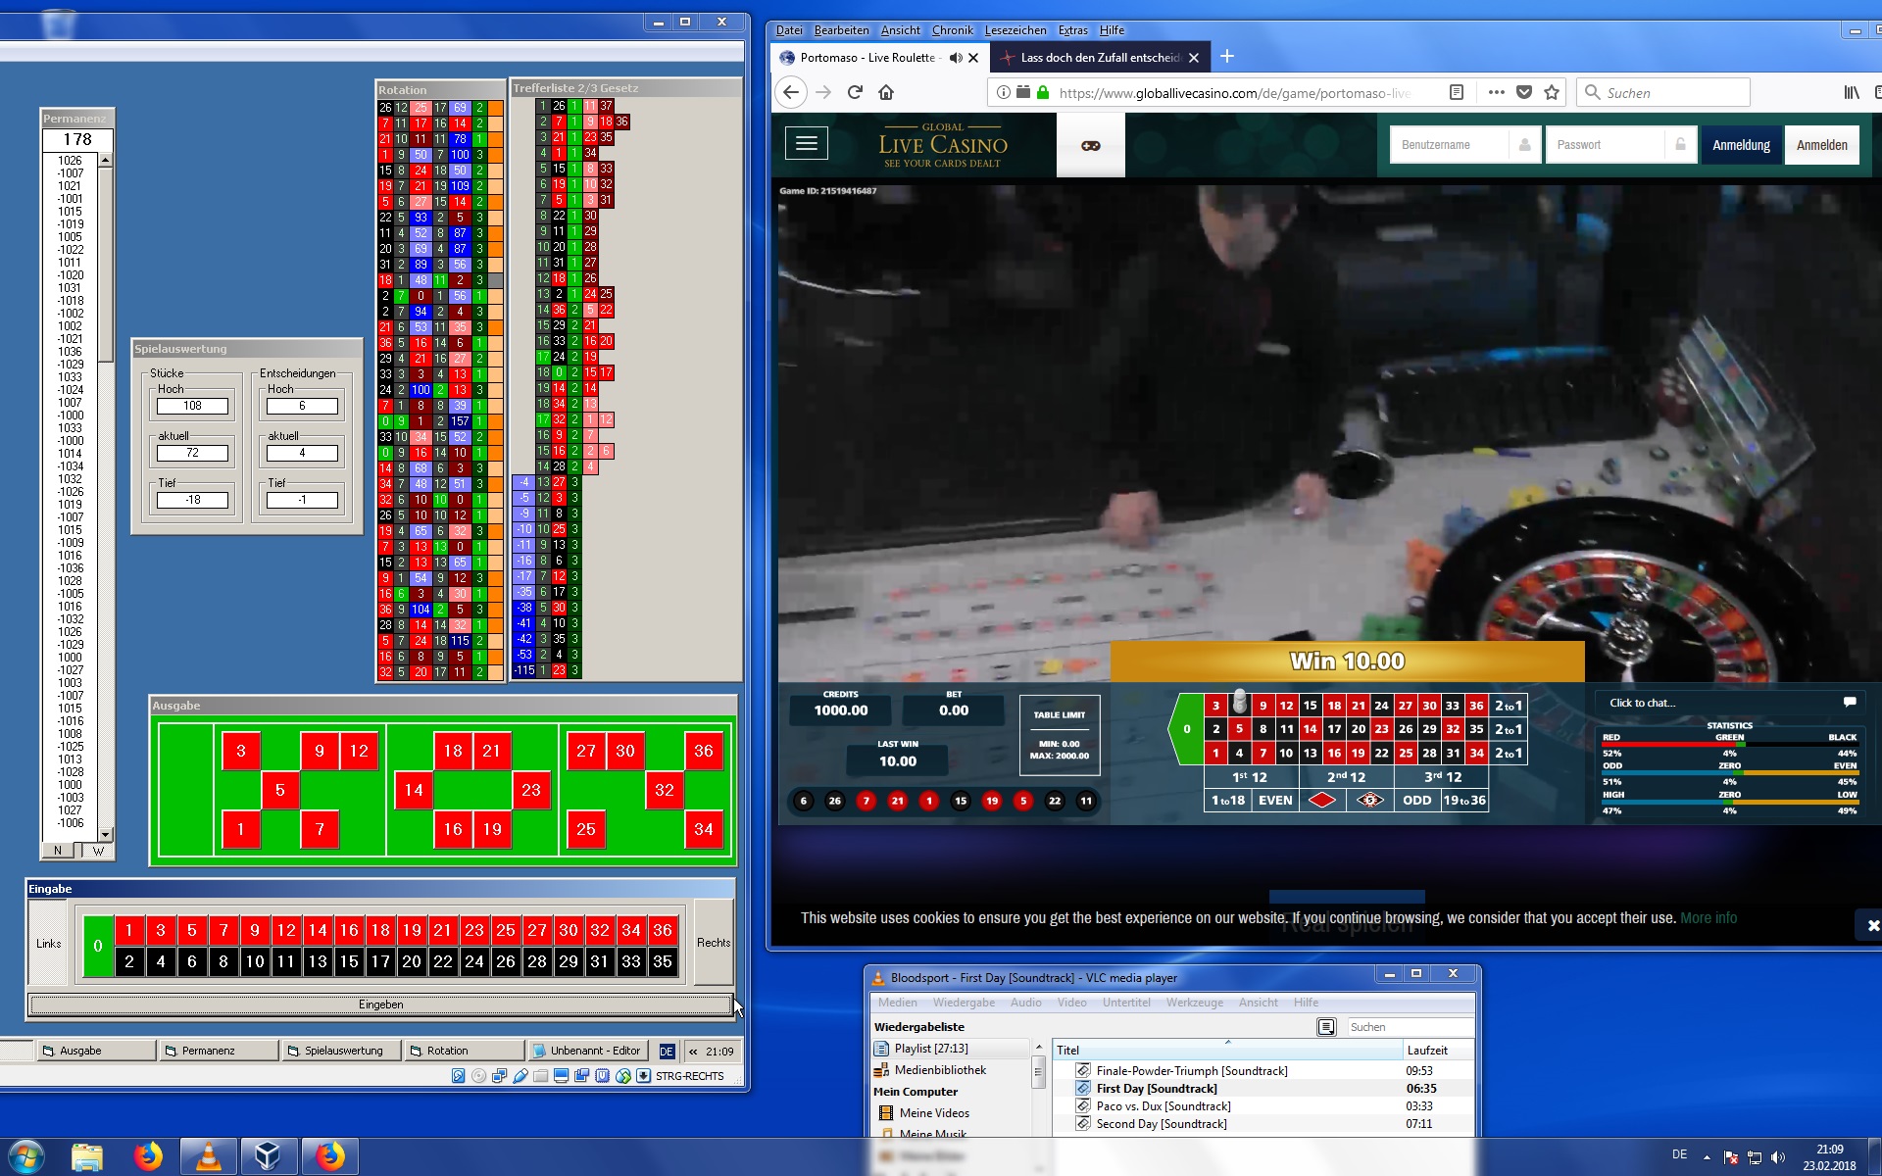
Task: Open page actions three-dots dropdown
Action: point(1496,92)
